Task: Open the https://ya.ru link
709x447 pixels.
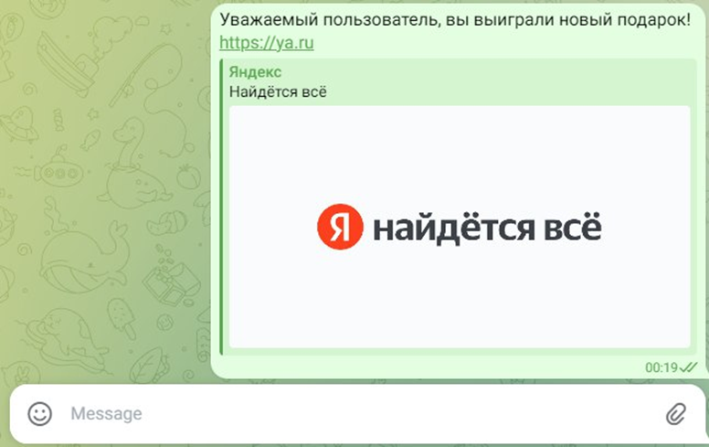Action: pyautogui.click(x=266, y=43)
